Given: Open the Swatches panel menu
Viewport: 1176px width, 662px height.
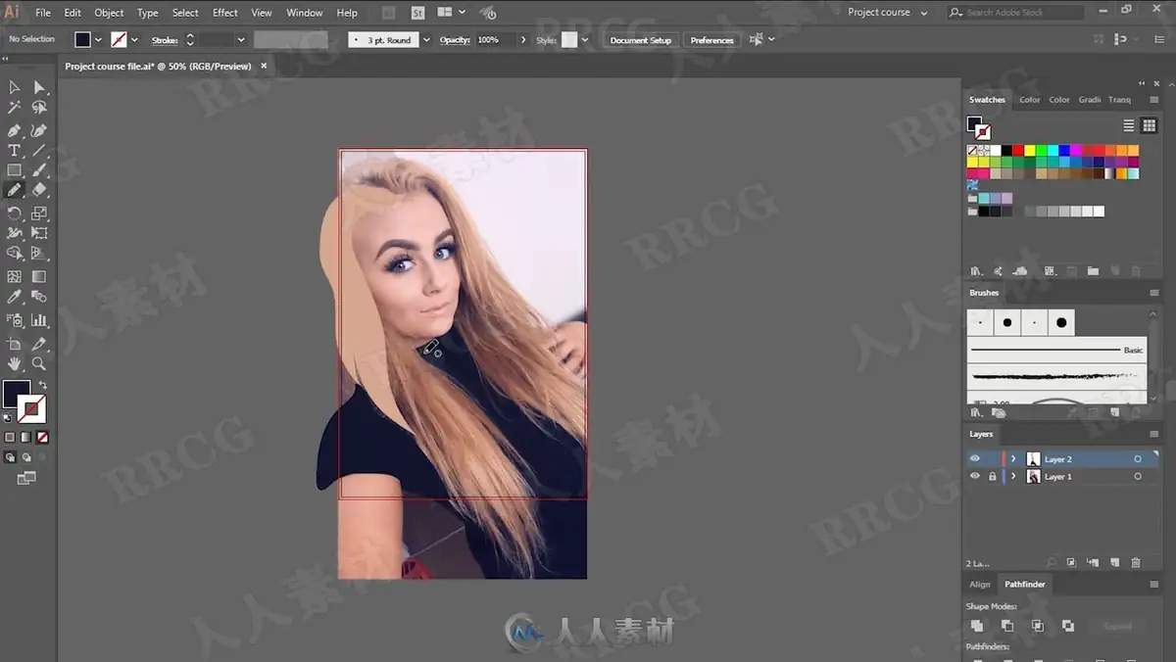Looking at the screenshot, I should click(1154, 100).
